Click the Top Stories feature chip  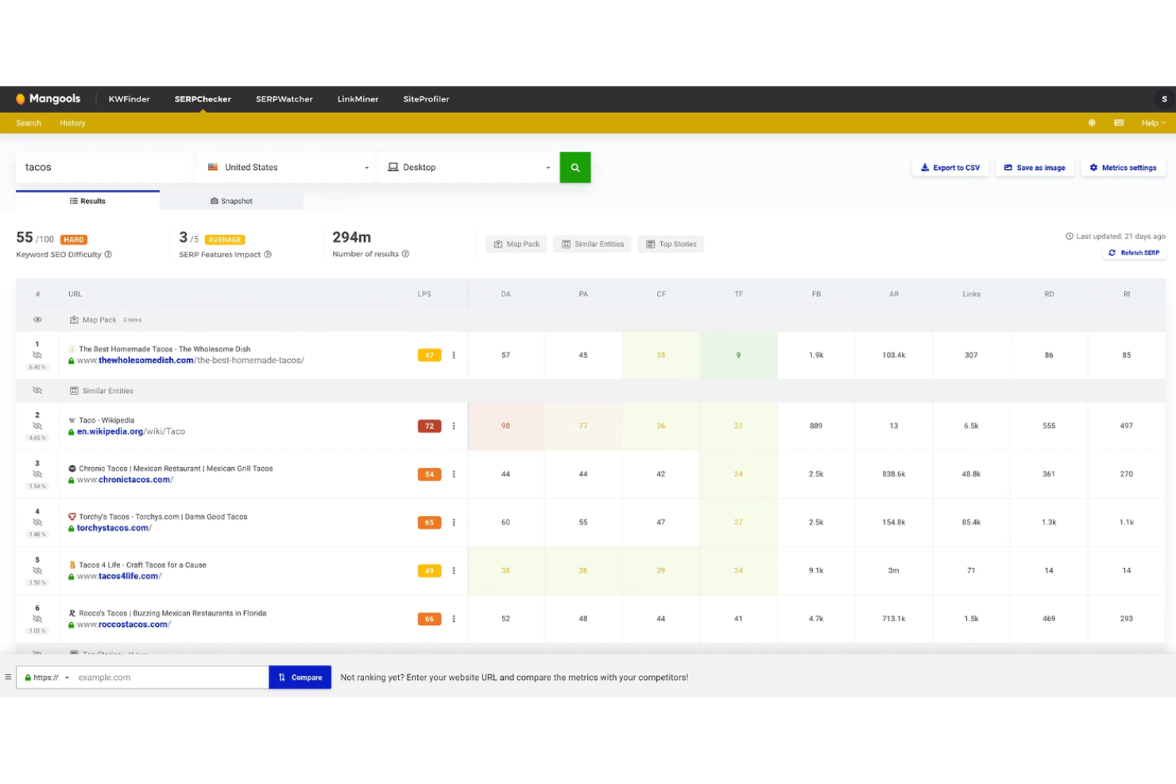(x=671, y=245)
